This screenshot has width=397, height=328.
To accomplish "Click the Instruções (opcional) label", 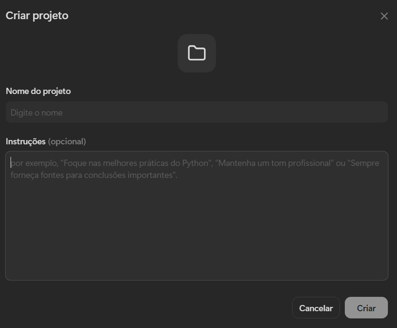I will point(46,141).
